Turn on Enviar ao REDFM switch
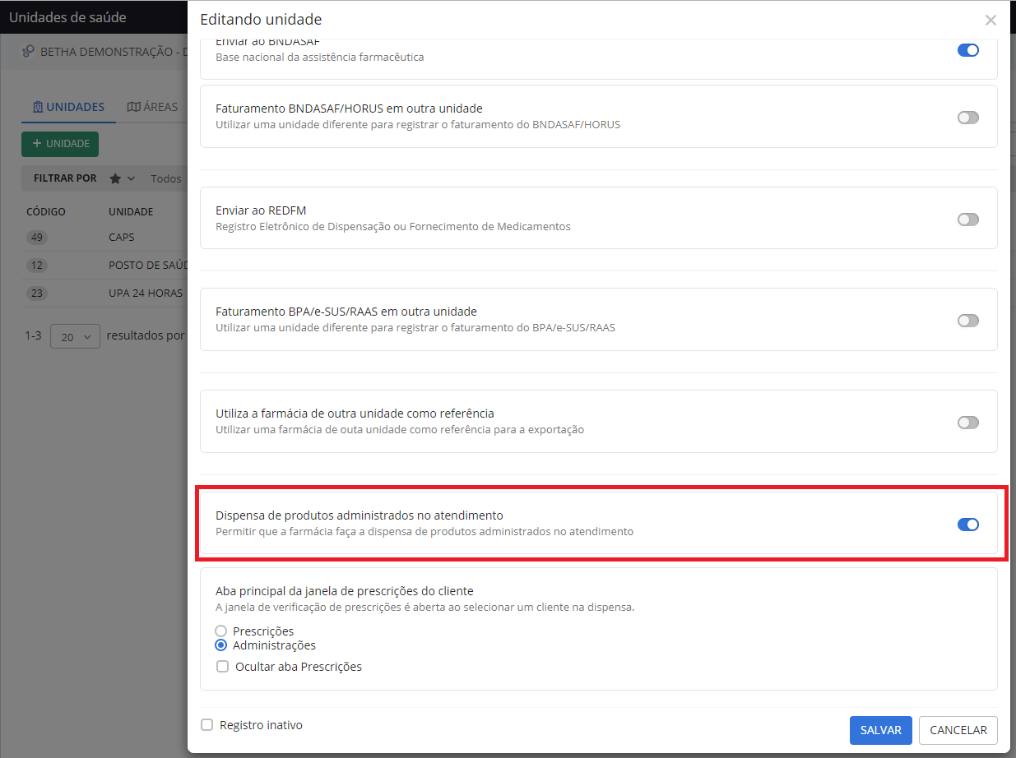1016x758 pixels. [x=967, y=220]
